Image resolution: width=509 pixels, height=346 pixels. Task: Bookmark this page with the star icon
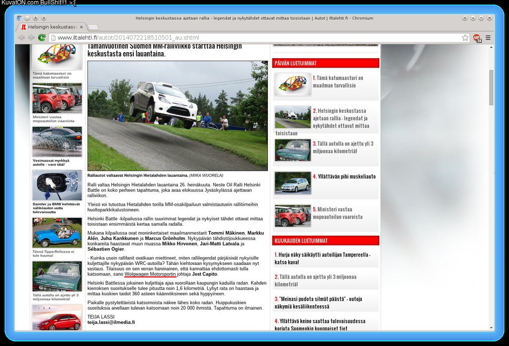click(x=465, y=38)
